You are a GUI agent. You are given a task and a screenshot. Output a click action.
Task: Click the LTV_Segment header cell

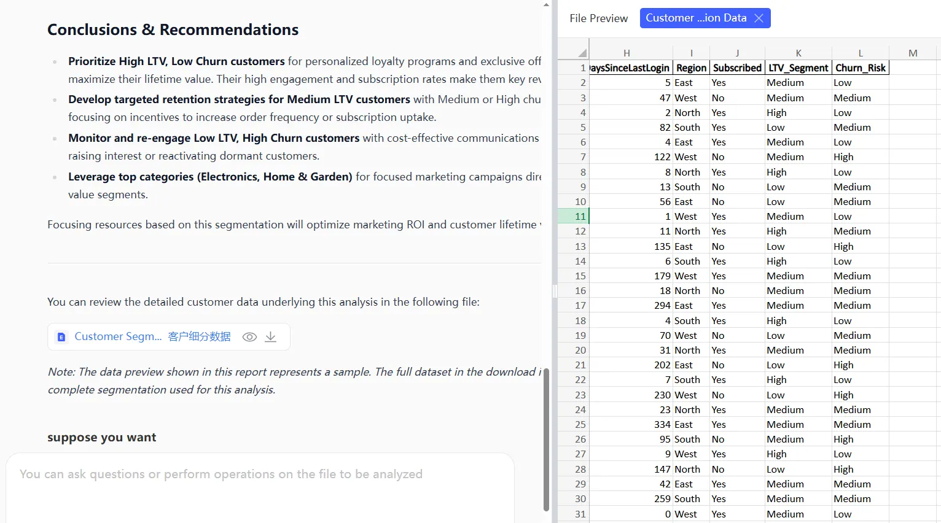[798, 68]
